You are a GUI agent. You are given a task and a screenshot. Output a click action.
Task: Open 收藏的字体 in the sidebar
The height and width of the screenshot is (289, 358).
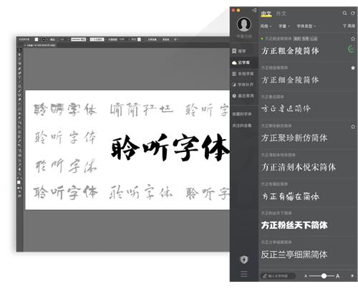tap(242, 114)
